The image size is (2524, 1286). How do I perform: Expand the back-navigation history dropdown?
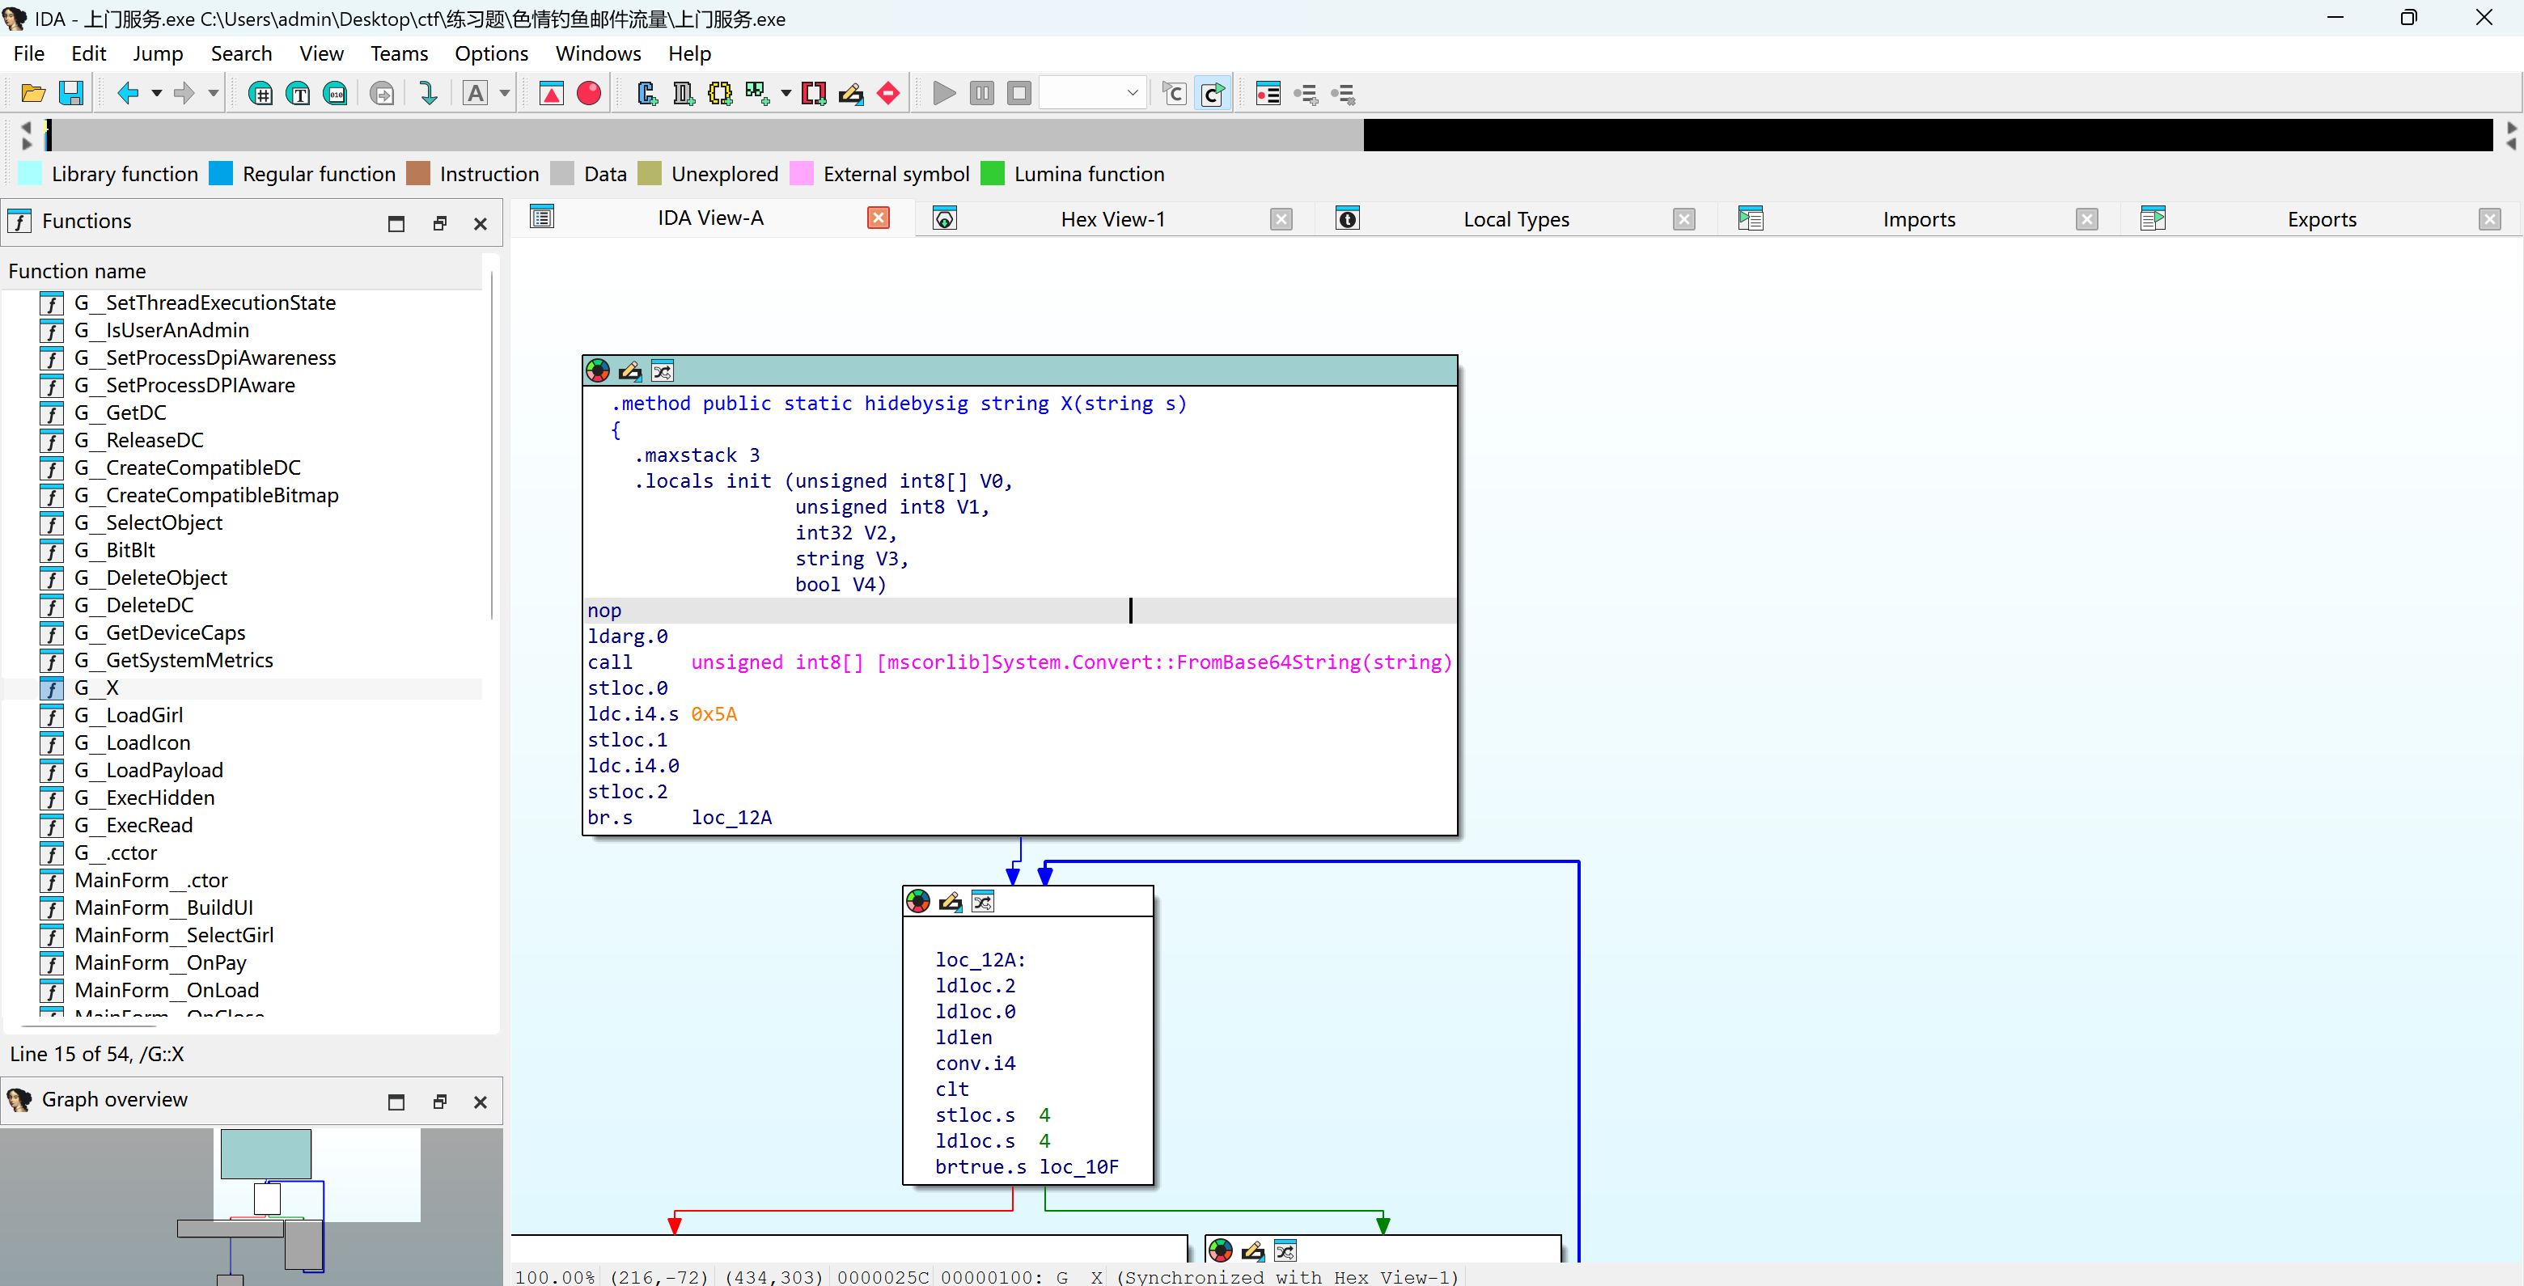[x=156, y=94]
